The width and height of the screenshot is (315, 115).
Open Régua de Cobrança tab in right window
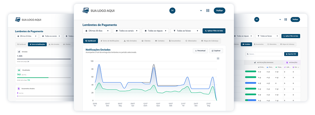(287, 44)
